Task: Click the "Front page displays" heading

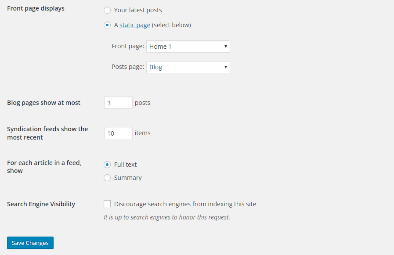Action: [x=36, y=8]
